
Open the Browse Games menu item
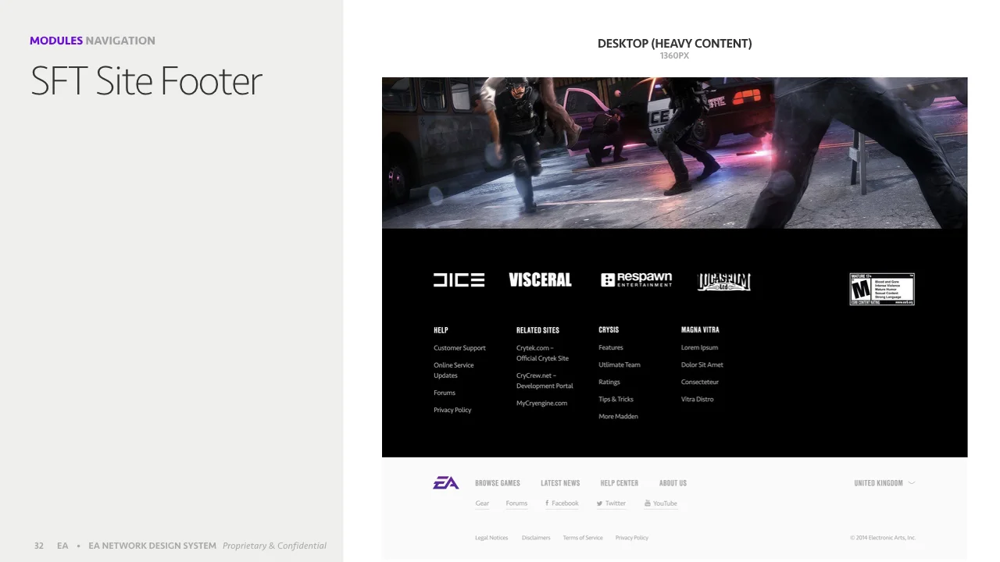[x=498, y=483]
